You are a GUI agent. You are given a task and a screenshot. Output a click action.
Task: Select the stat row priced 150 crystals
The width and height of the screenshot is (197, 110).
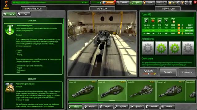click(x=168, y=25)
